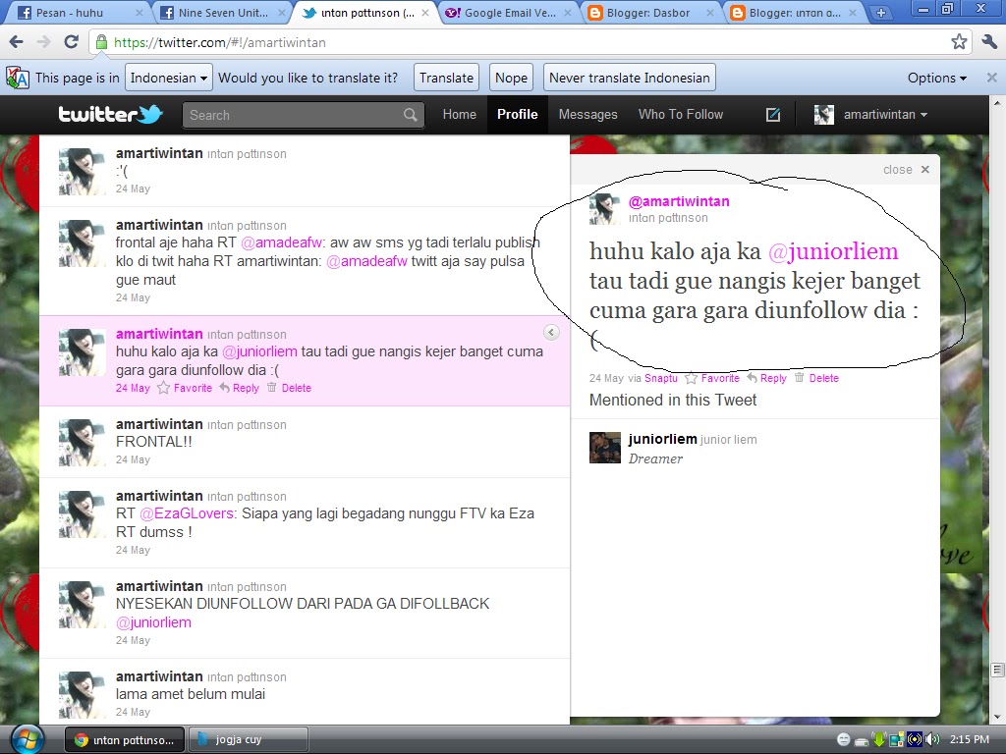The width and height of the screenshot is (1006, 754).
Task: Open a new browser tab
Action: (881, 13)
